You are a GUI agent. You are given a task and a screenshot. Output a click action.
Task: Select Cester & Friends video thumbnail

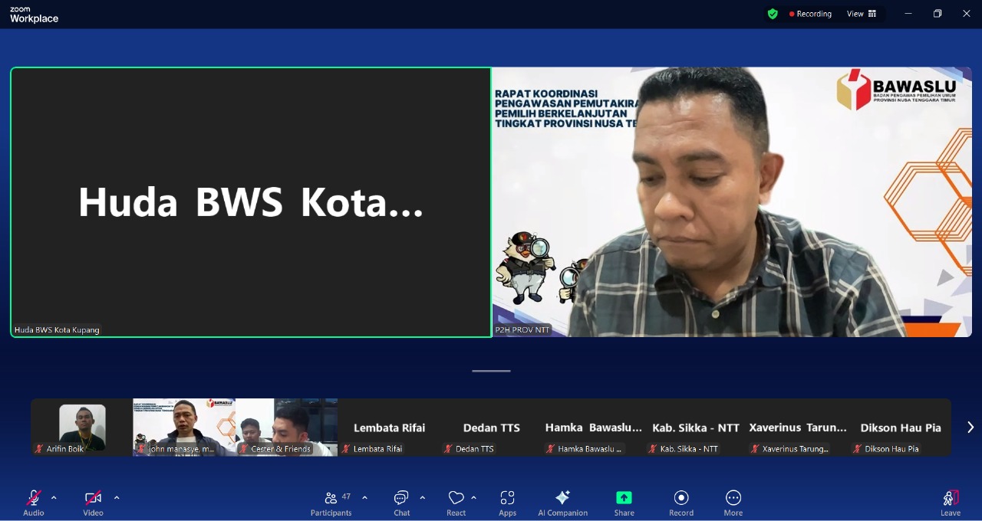[286, 428]
